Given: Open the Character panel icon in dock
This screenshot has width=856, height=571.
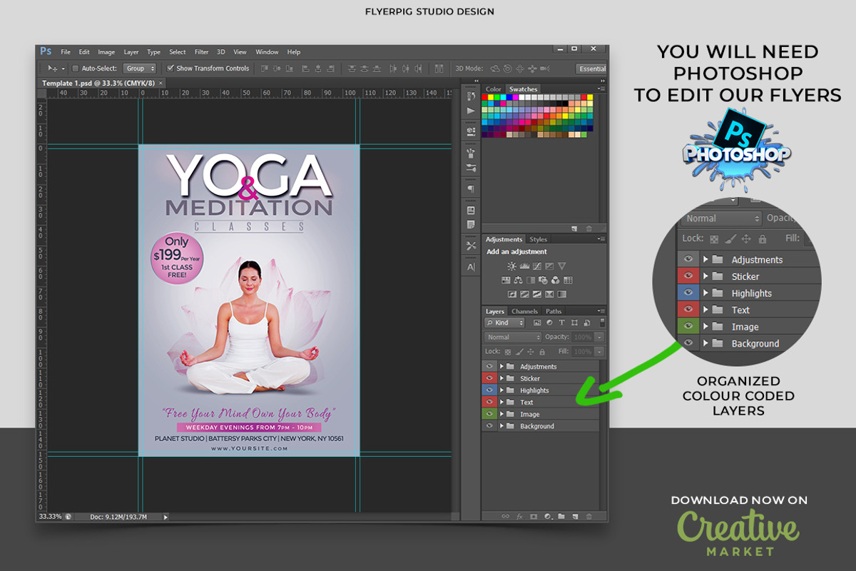Looking at the screenshot, I should [x=471, y=266].
